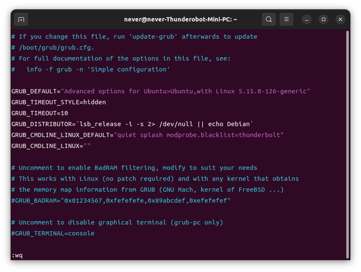The height and width of the screenshot is (272, 361).
Task: Click the GRUB_DISTRIBUTOR line
Action: (x=132, y=124)
